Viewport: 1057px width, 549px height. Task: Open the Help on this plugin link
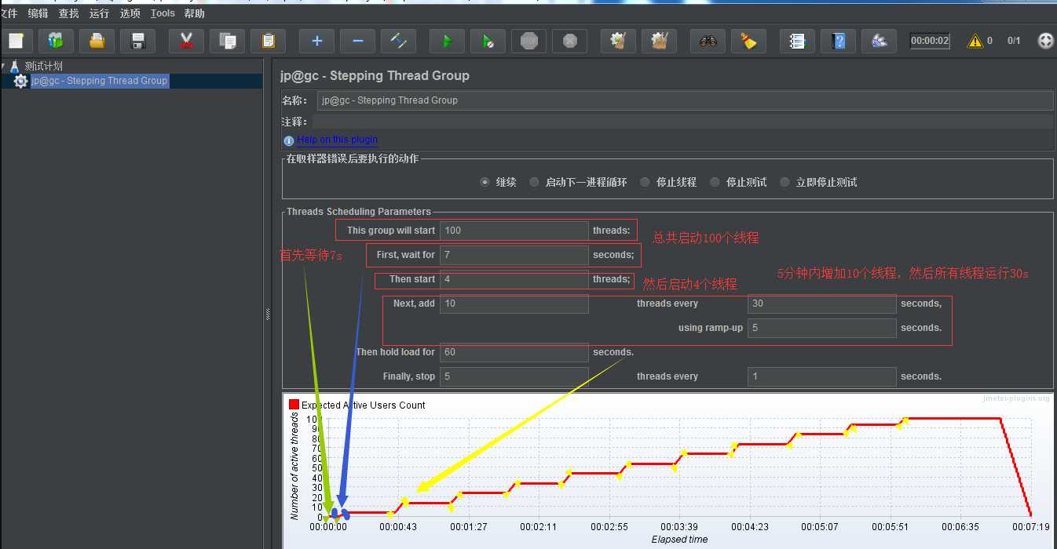(x=337, y=140)
